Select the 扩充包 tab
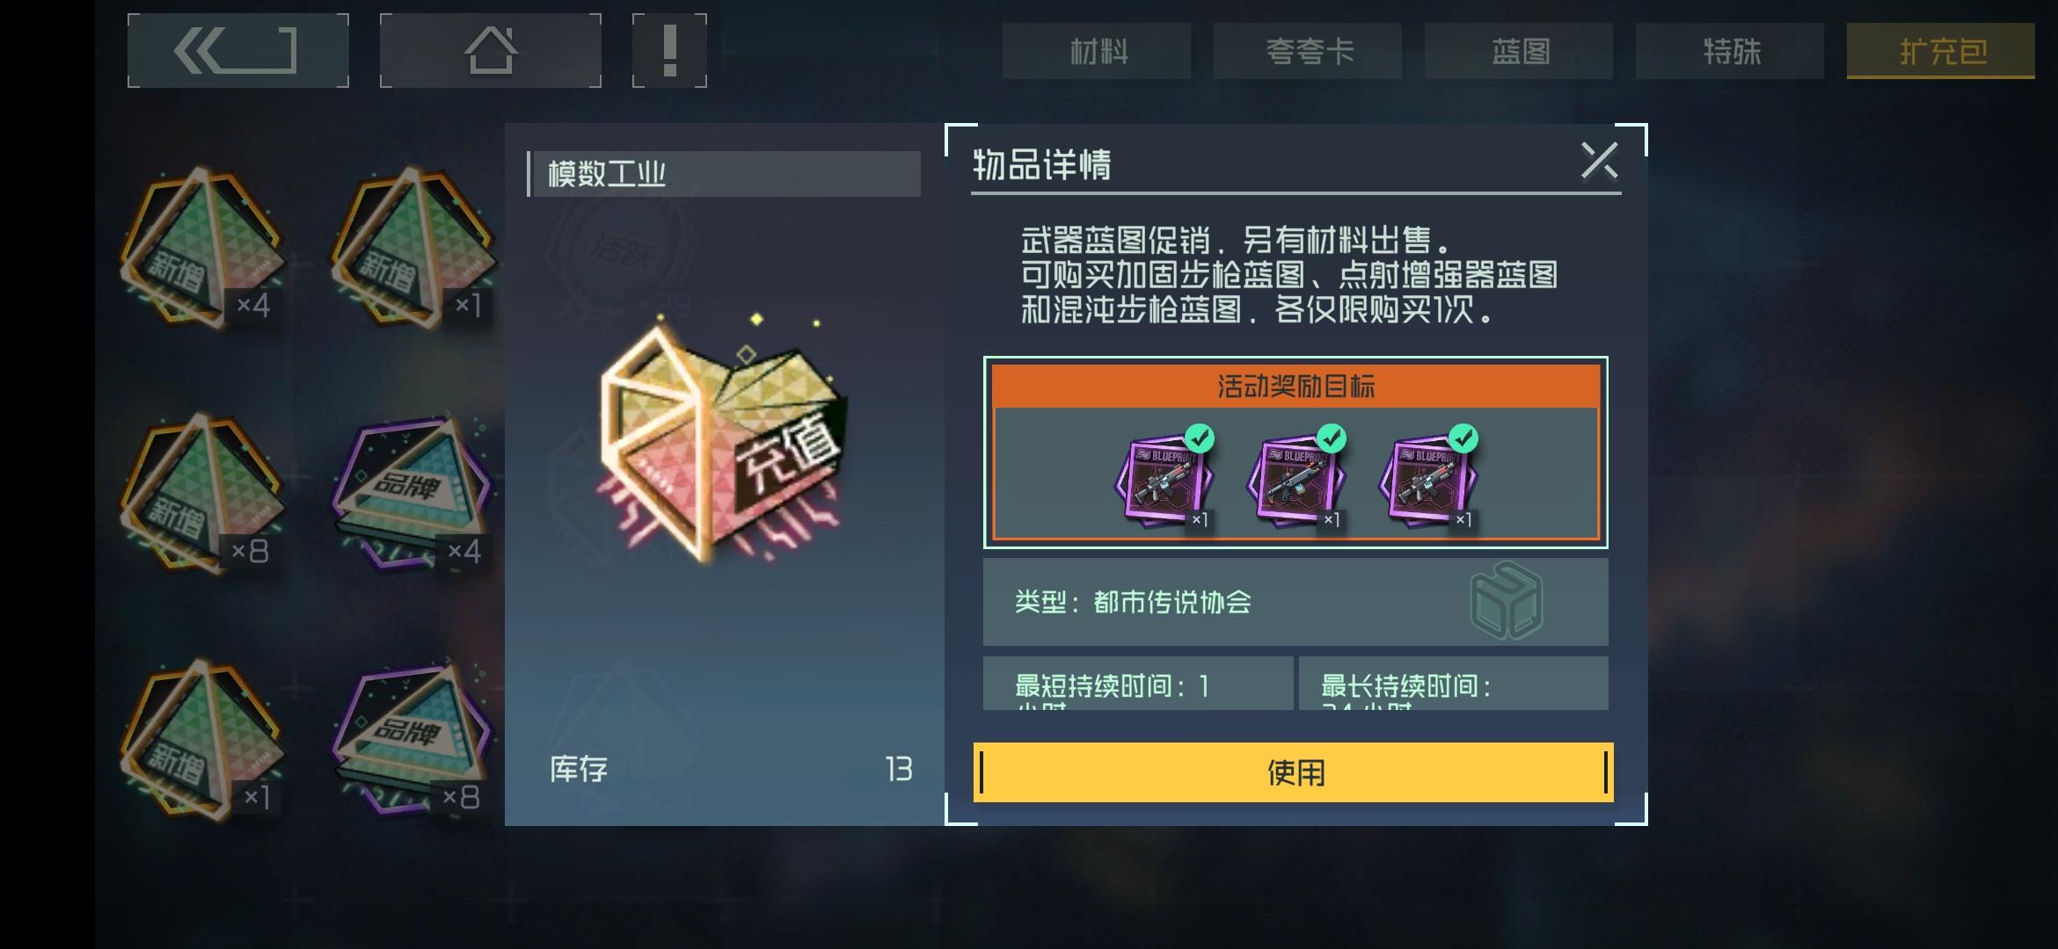 [x=1941, y=51]
